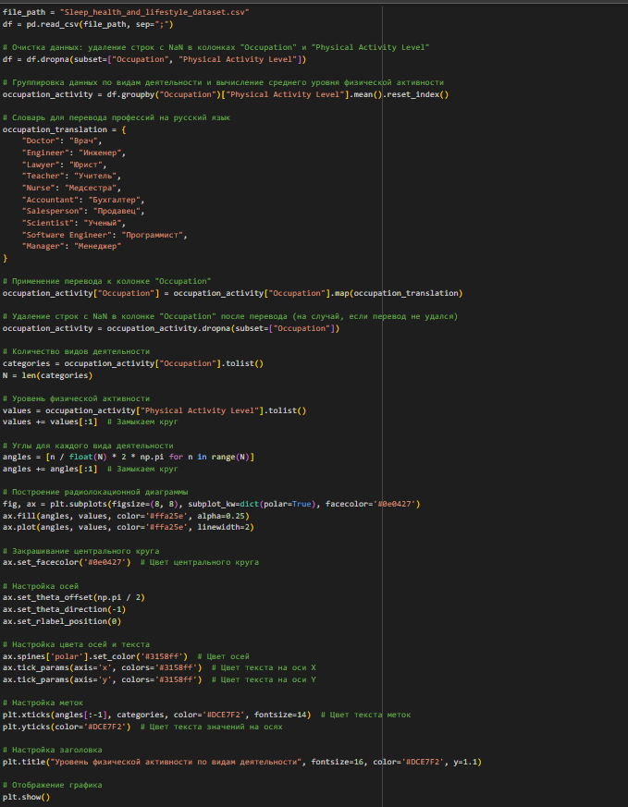This screenshot has height=807, width=628.
Task: Click the ax.set_theta_offset(np.pi / 2) line
Action: (76, 597)
